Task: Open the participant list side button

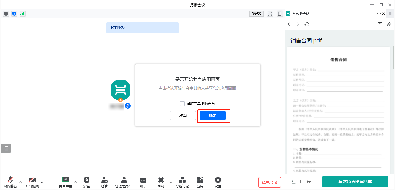Action: coord(6,148)
